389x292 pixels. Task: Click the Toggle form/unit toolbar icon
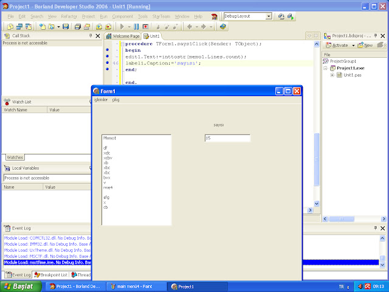pyautogui.click(x=29, y=27)
